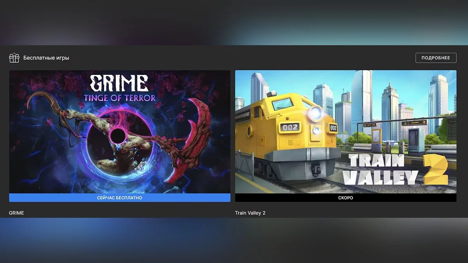Click the СЕЙЧАС БЕСПЛАТНО banner under GRIME

coord(120,198)
